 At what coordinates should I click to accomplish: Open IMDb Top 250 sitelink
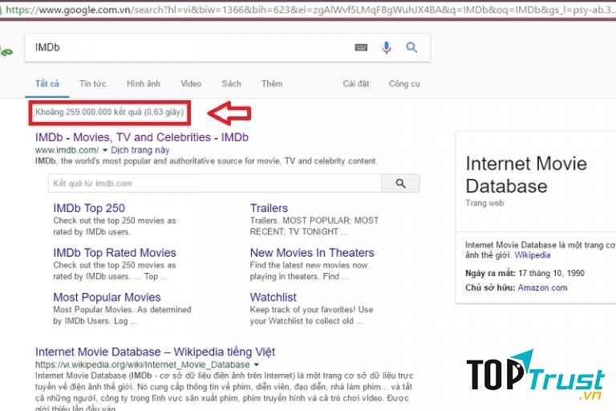(89, 208)
